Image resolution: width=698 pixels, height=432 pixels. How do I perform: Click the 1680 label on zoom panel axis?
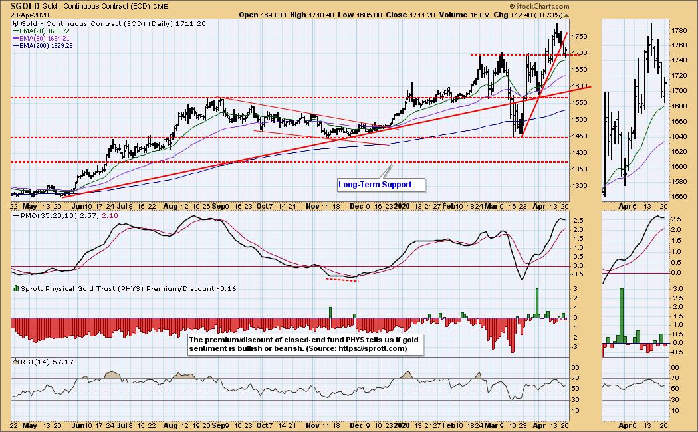(x=679, y=106)
